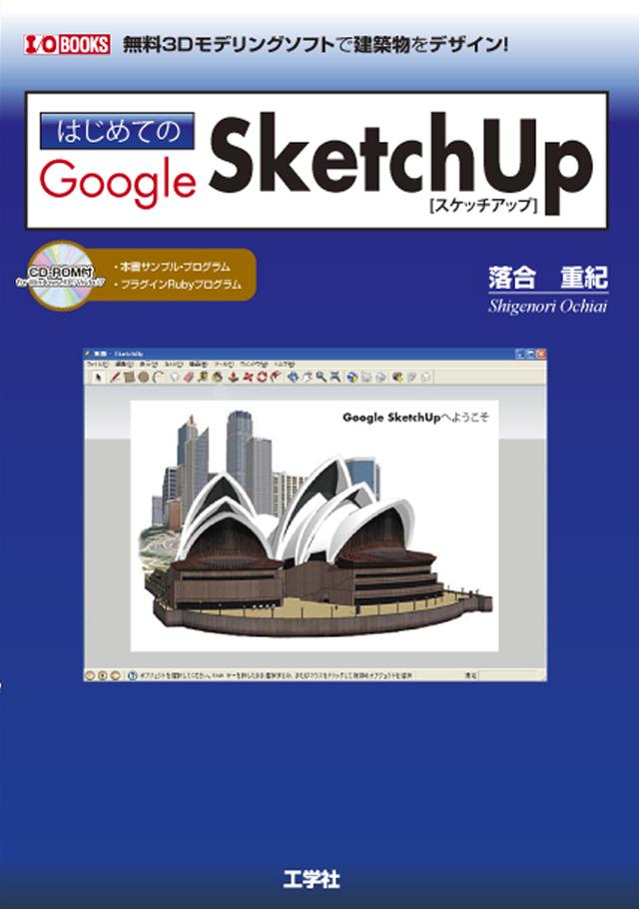Minimize the SketchUp window

tap(519, 354)
